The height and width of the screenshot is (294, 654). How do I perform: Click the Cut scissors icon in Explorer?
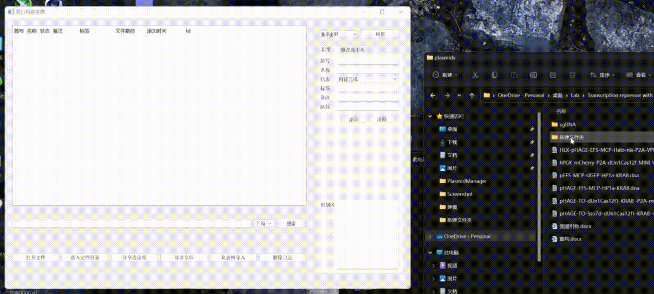pos(475,75)
